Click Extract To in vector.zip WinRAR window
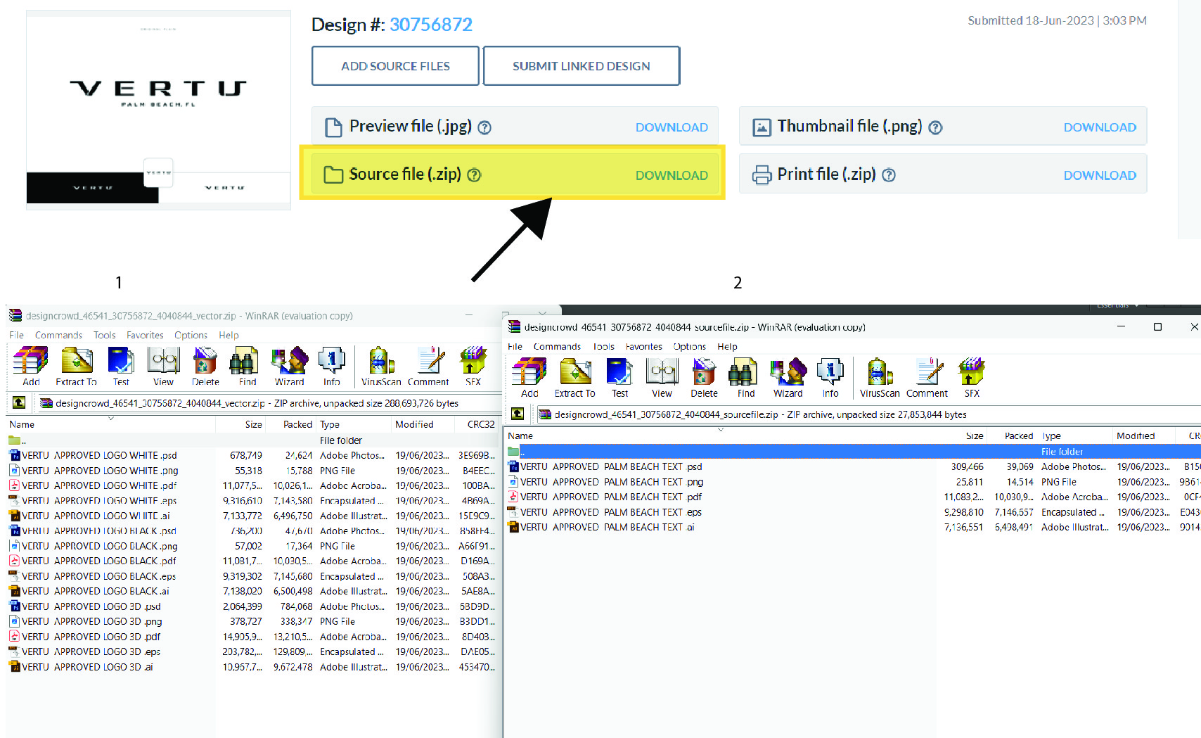This screenshot has height=738, width=1201. point(76,366)
